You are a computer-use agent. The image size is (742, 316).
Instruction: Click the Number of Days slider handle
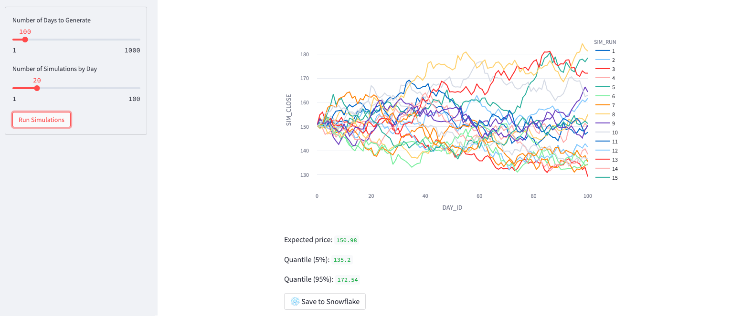tap(25, 40)
